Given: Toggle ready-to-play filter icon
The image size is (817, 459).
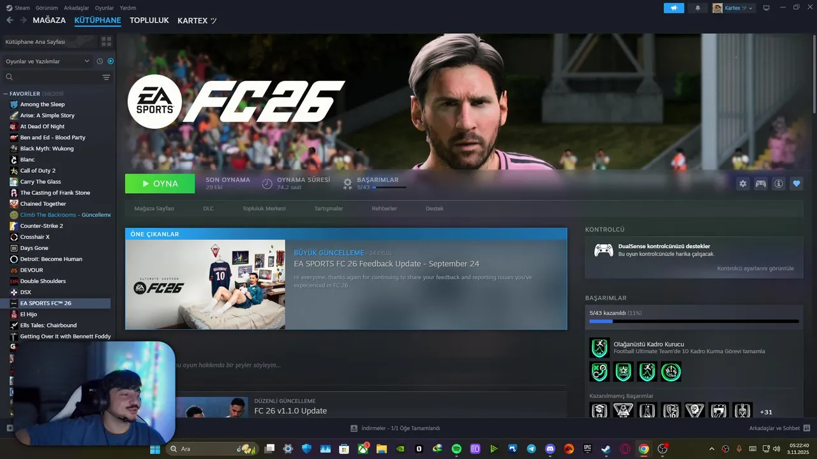Looking at the screenshot, I should coord(110,61).
